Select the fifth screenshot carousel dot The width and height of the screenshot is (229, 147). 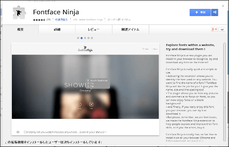92,38
